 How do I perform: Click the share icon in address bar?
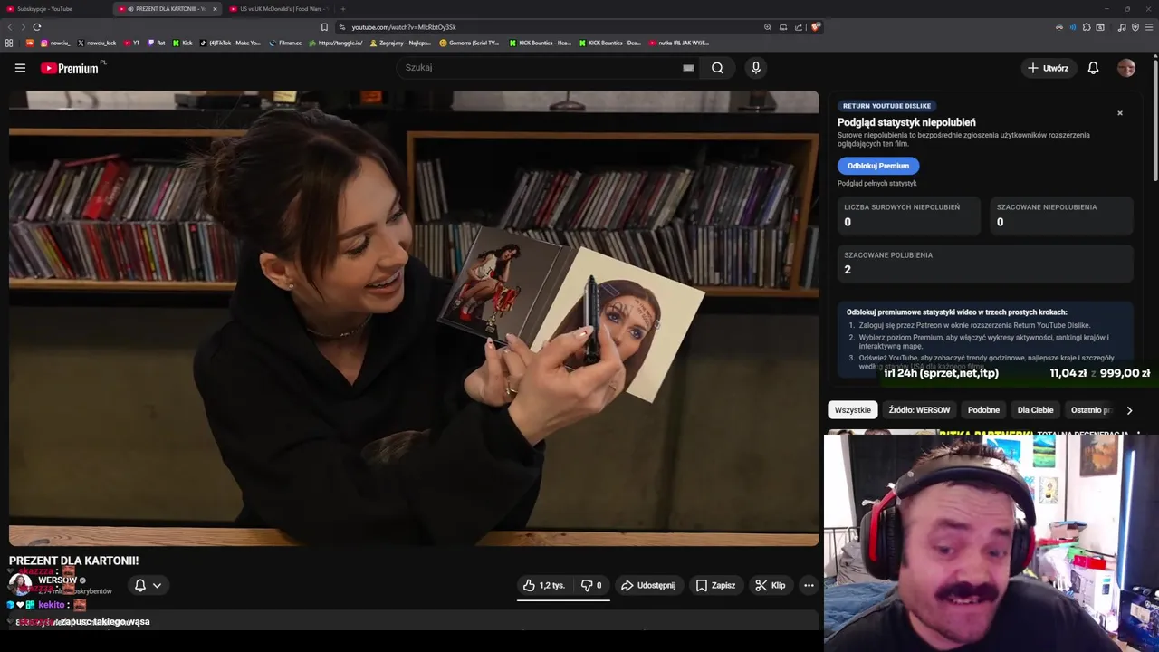tap(799, 27)
